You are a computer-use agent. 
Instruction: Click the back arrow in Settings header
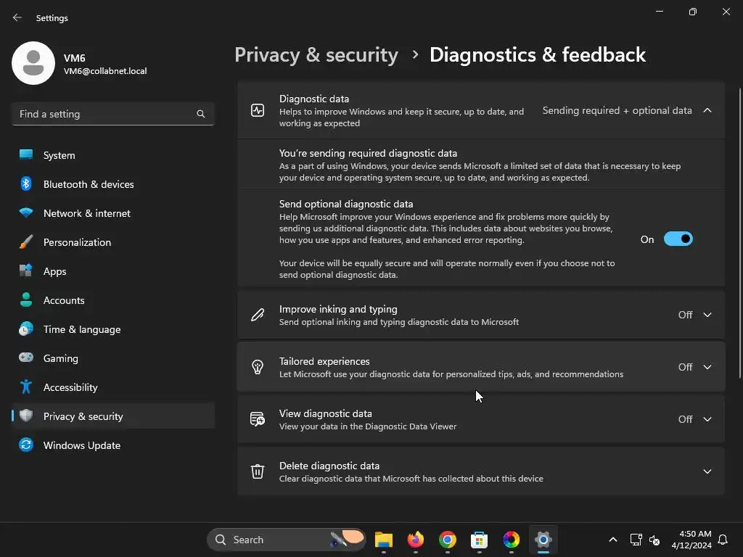[x=17, y=17]
